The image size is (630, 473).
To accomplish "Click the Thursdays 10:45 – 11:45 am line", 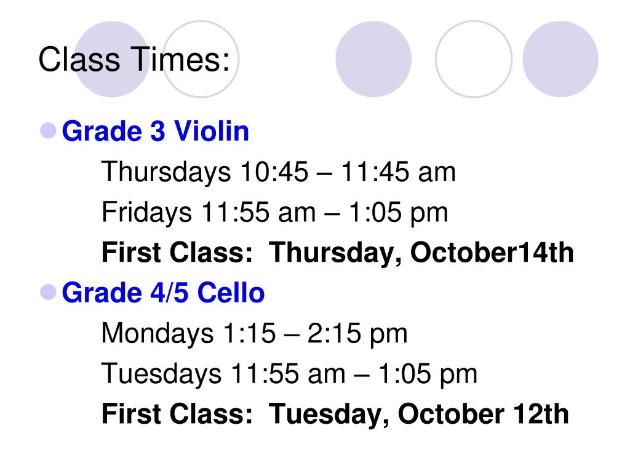I will (279, 172).
